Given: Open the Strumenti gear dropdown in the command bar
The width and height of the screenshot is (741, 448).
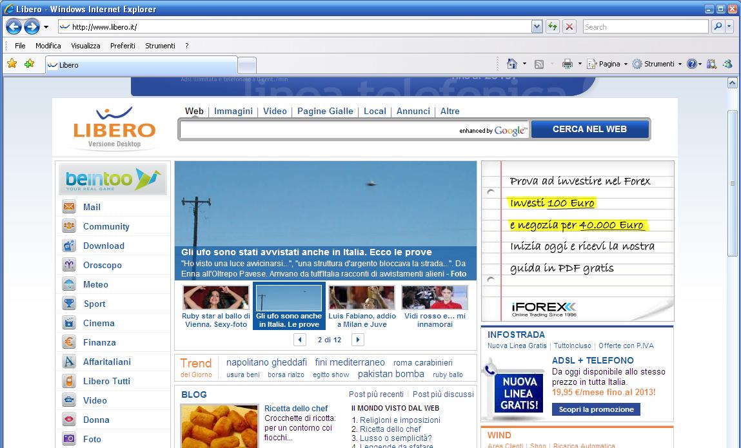Looking at the screenshot, I should (657, 64).
